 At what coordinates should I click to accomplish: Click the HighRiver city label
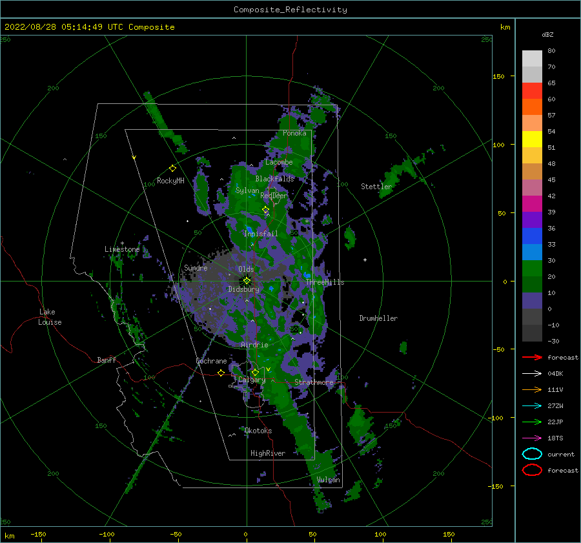[x=268, y=453]
